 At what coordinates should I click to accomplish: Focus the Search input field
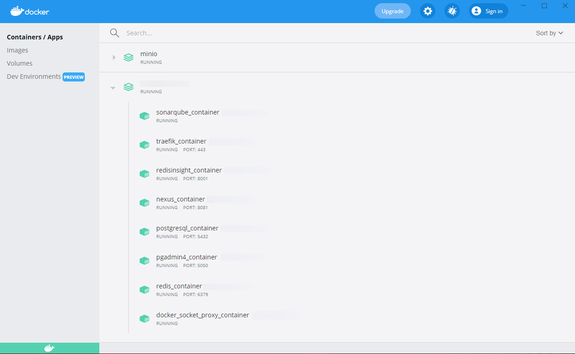(326, 33)
